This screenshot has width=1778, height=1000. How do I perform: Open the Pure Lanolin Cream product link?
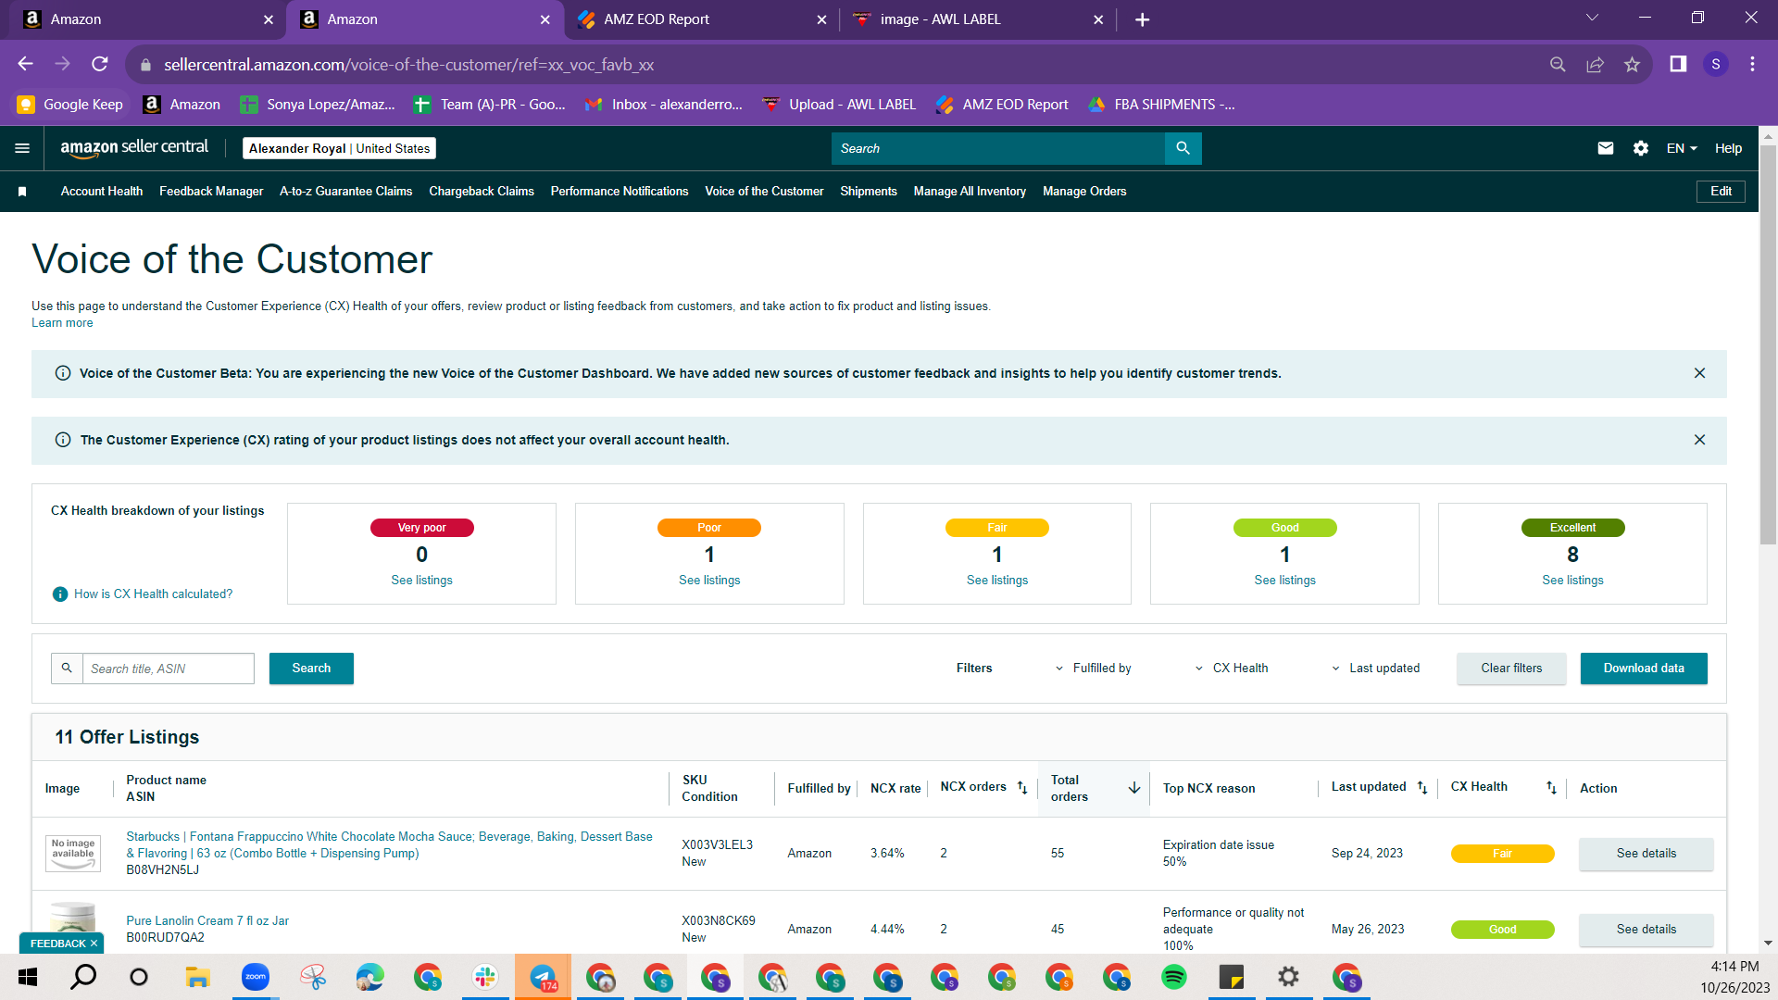(207, 921)
